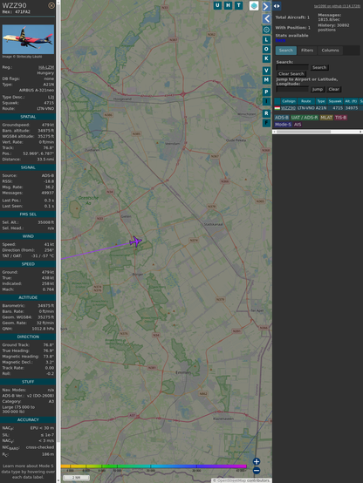Click the Clear Search button
Image resolution: width=363 pixels, height=483 pixels.
pos(291,74)
